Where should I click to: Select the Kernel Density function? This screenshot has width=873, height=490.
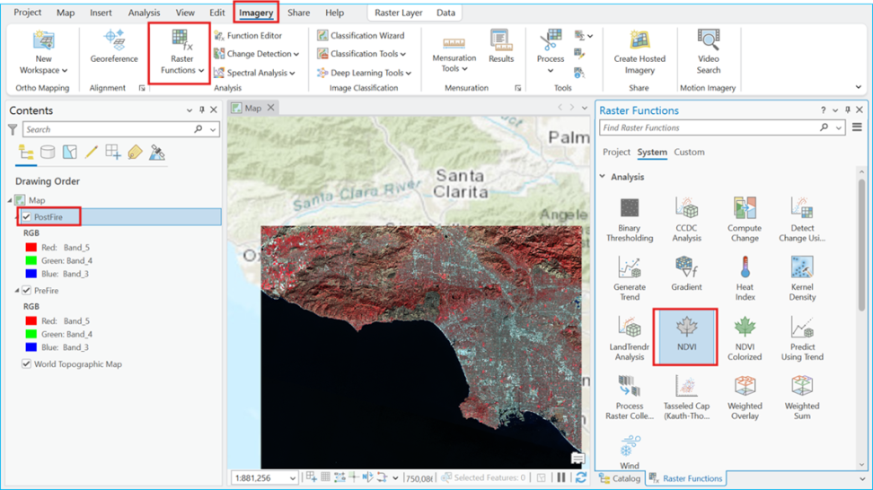[802, 279]
